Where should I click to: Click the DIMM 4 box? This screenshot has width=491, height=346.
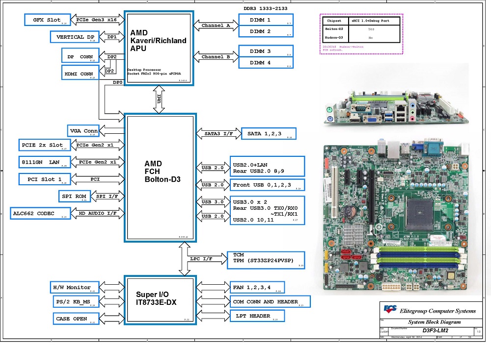266,63
